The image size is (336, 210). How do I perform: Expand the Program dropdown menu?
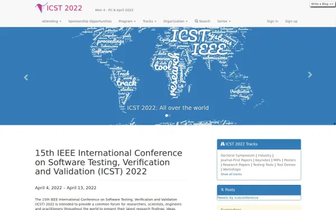coord(127,21)
